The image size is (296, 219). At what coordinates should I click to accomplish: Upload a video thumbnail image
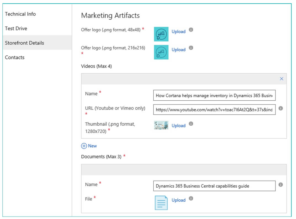(x=178, y=126)
